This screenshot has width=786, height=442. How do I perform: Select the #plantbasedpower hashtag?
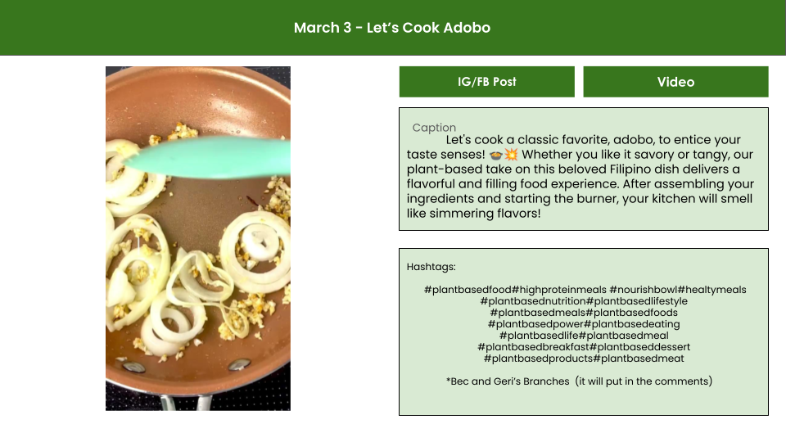point(535,324)
